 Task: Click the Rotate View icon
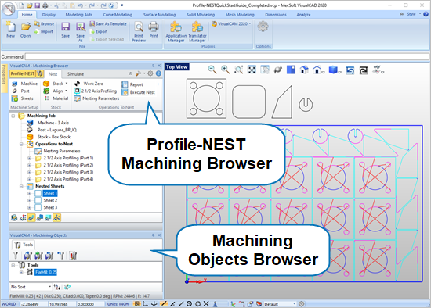[278, 70]
